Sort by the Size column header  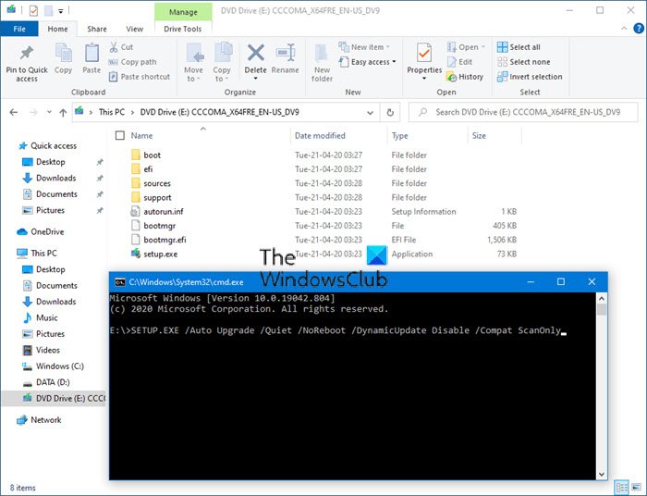[x=479, y=135]
